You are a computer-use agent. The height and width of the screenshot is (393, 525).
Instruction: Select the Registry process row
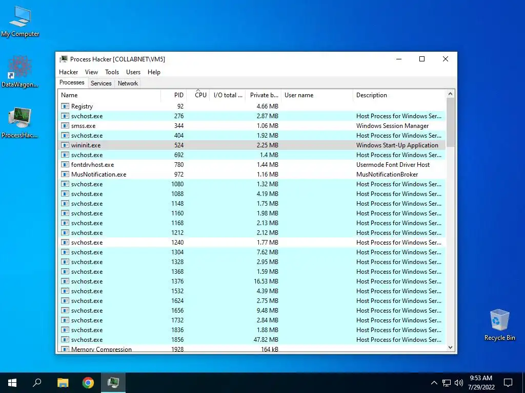click(x=252, y=106)
